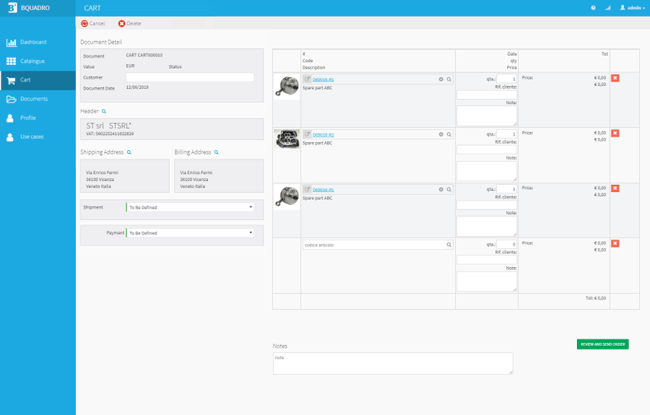650x415 pixels.
Task: Click the ST srl STSRL header text
Action: tap(108, 126)
